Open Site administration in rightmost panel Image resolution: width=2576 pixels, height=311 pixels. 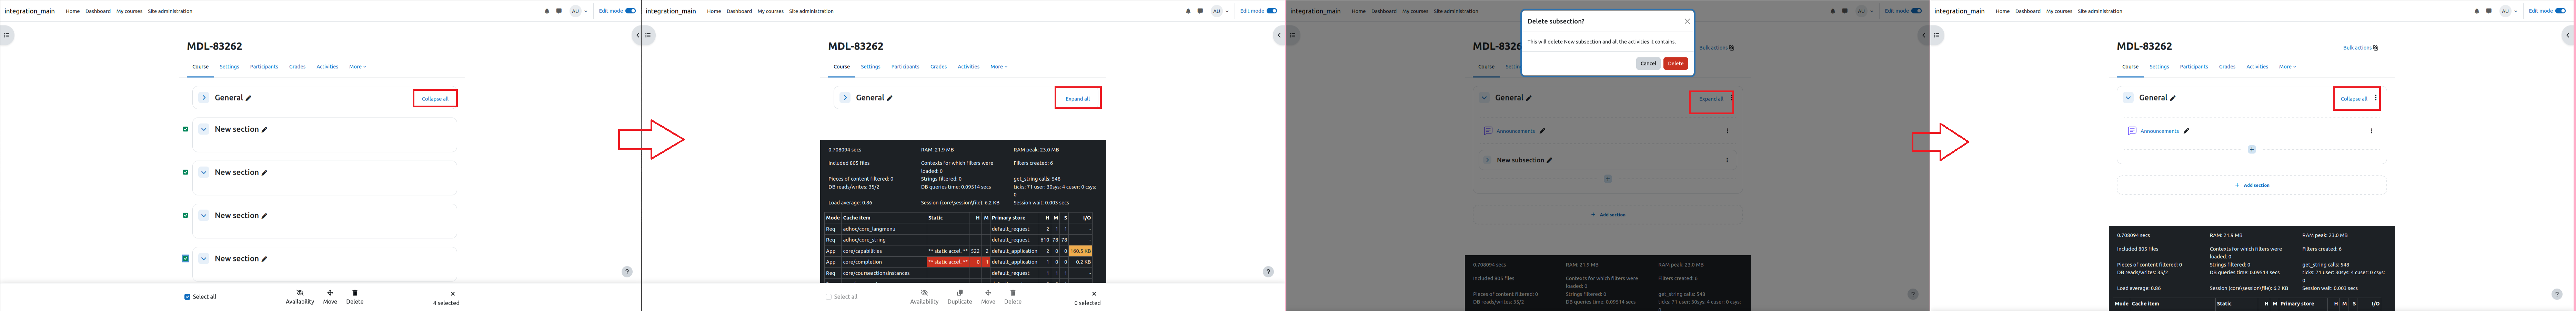2100,11
